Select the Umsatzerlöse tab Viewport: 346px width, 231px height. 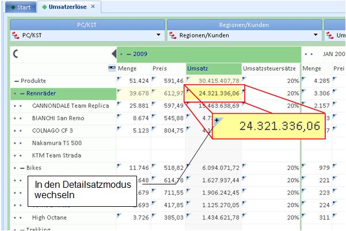(67, 7)
